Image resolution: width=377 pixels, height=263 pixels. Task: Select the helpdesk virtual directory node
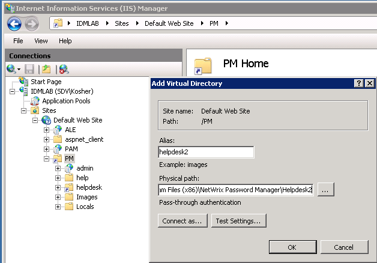pyautogui.click(x=89, y=187)
